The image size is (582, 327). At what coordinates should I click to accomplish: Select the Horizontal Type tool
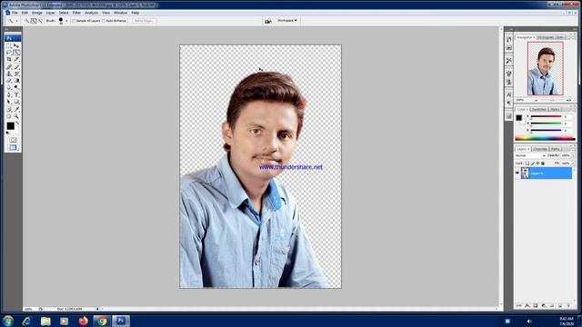(x=16, y=95)
